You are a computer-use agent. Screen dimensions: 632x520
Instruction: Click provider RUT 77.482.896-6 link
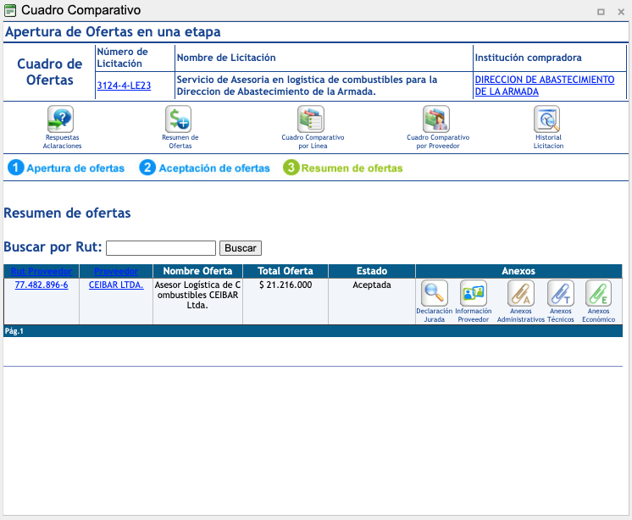[42, 285]
